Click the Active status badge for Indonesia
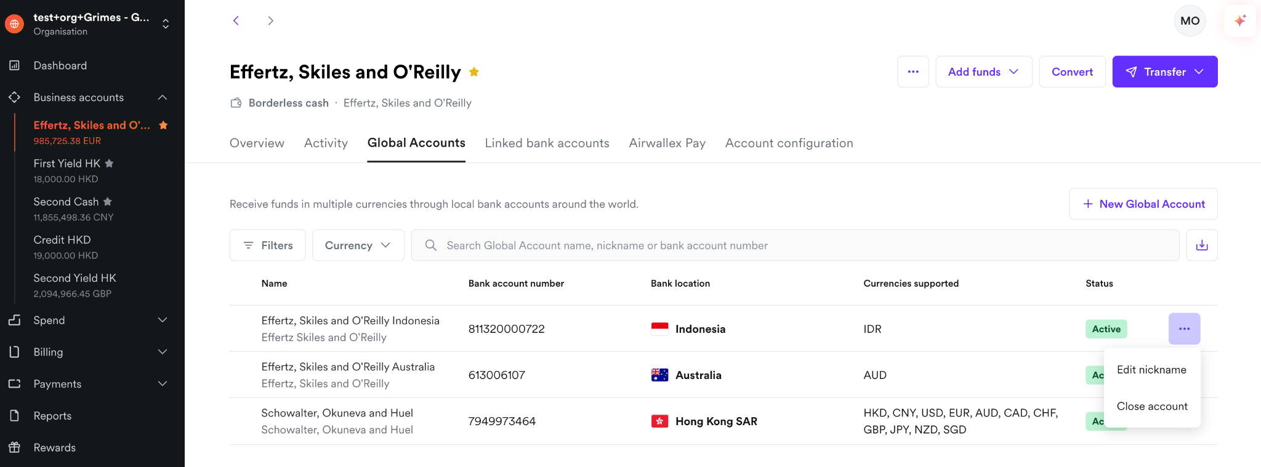Image resolution: width=1261 pixels, height=467 pixels. [1106, 329]
